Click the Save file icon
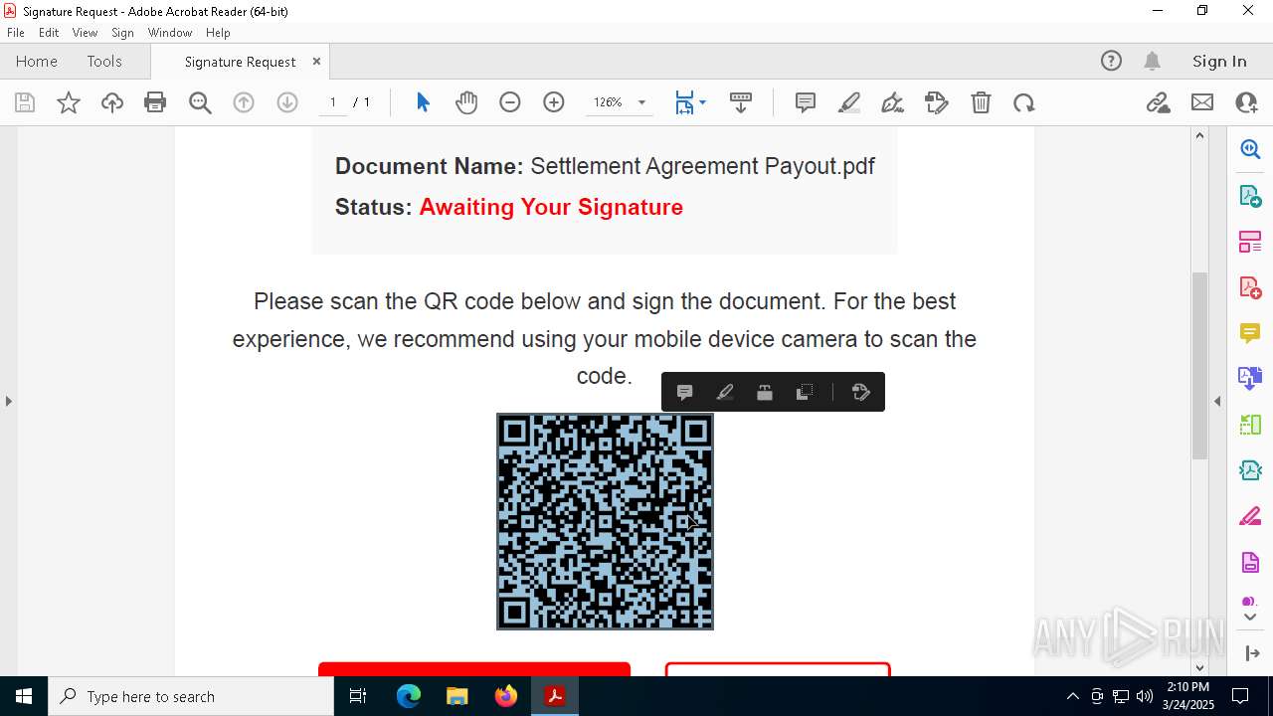The image size is (1273, 716). (25, 102)
